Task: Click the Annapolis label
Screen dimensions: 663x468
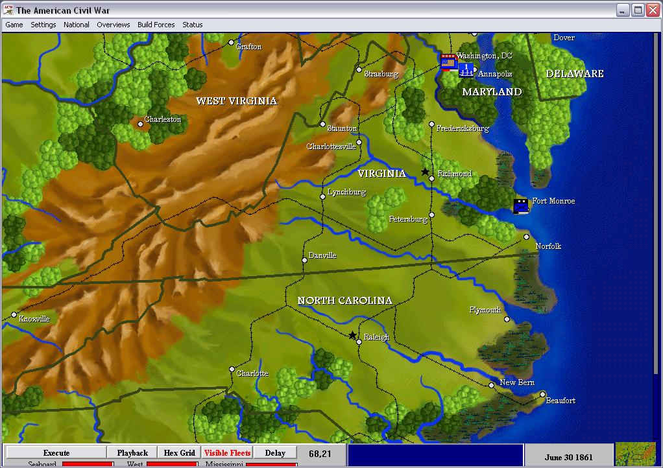Action: (x=495, y=74)
